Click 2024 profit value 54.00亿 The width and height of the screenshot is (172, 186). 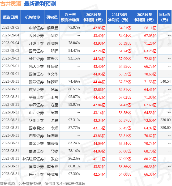(125, 174)
